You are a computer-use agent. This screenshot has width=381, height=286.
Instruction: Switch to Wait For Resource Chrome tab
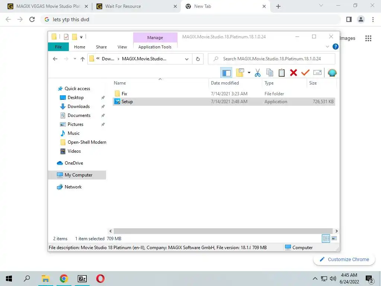click(137, 6)
